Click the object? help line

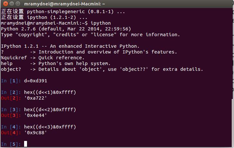click(x=102, y=69)
